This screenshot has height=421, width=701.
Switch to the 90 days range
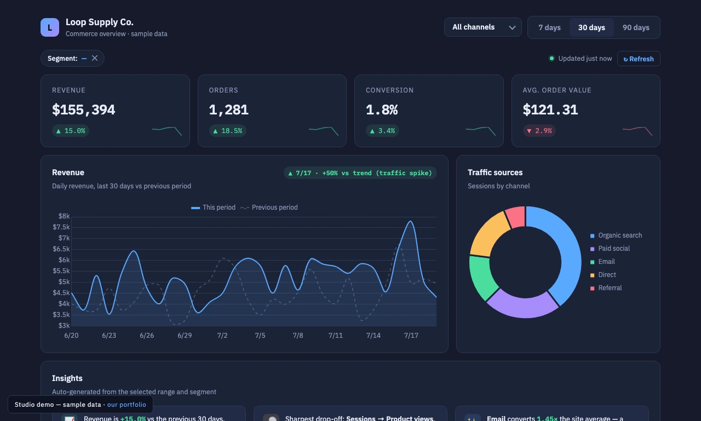coord(636,27)
